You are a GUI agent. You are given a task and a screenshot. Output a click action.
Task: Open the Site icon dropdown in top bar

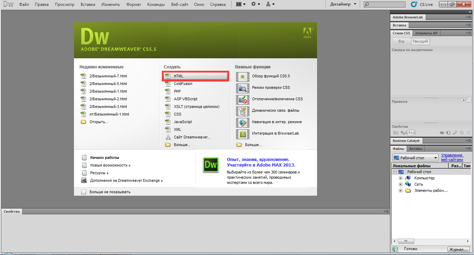(270, 5)
